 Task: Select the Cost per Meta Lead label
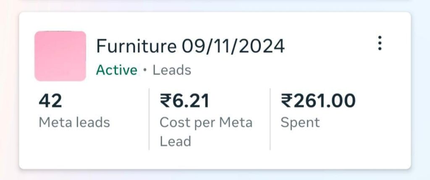click(206, 123)
